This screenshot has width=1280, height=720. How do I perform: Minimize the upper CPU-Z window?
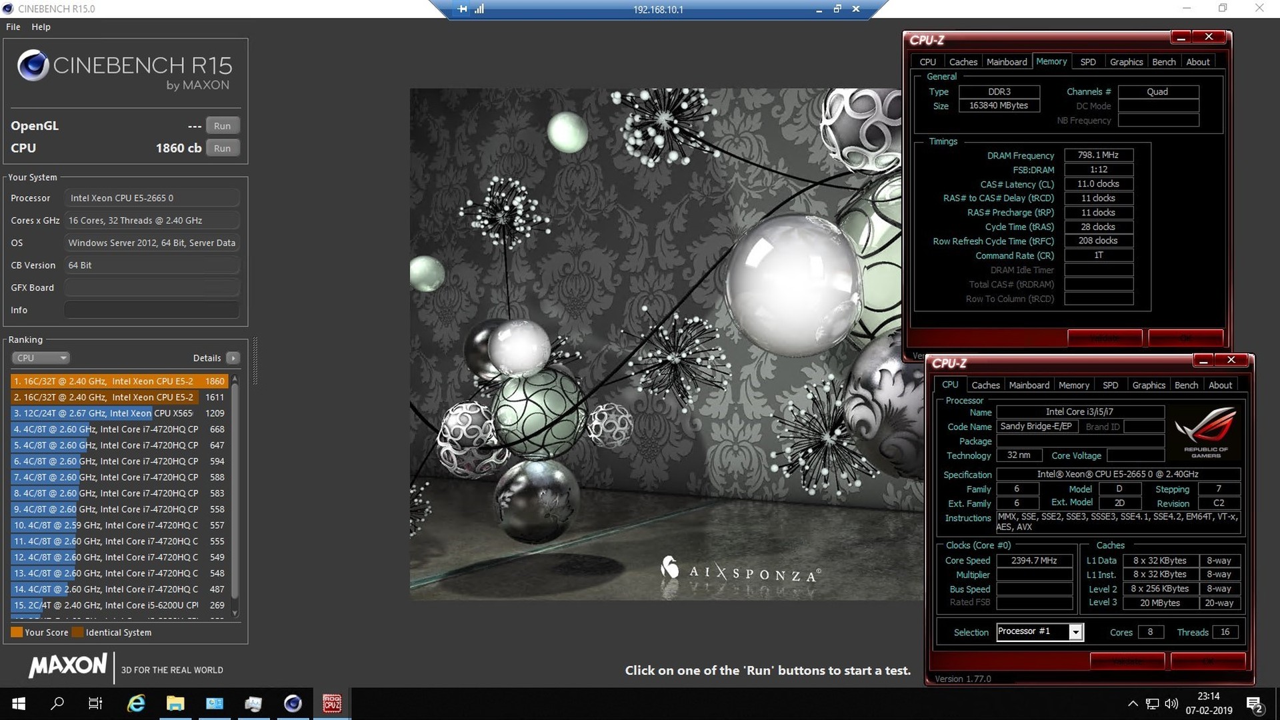pos(1181,38)
